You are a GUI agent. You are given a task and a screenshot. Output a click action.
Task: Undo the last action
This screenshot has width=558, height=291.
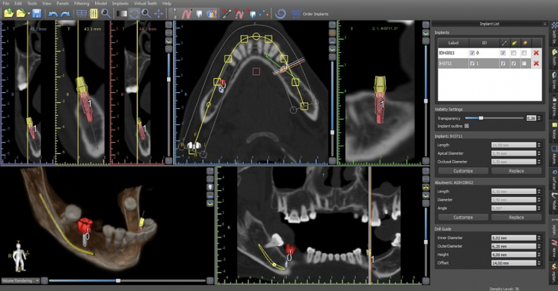(x=53, y=13)
